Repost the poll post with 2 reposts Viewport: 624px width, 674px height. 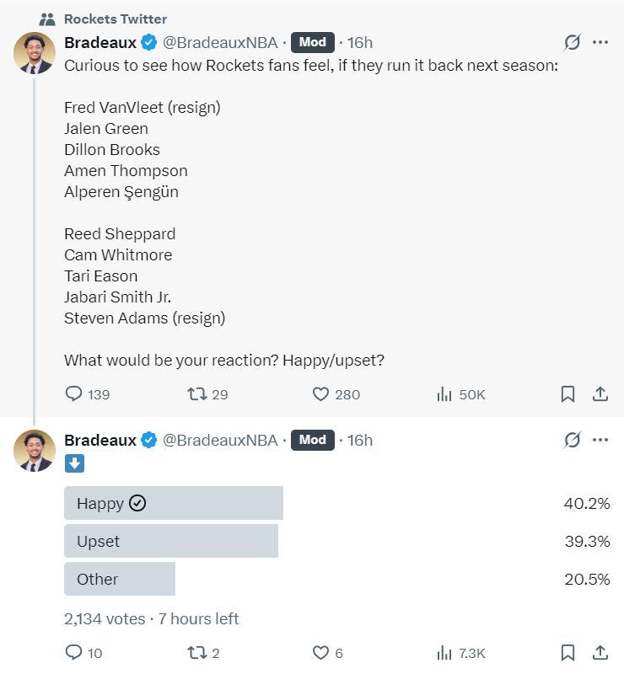click(197, 652)
